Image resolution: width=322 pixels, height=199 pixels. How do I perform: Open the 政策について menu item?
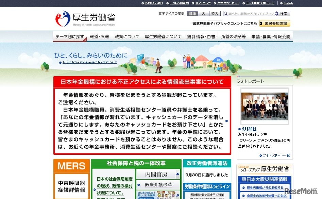[x=126, y=36]
